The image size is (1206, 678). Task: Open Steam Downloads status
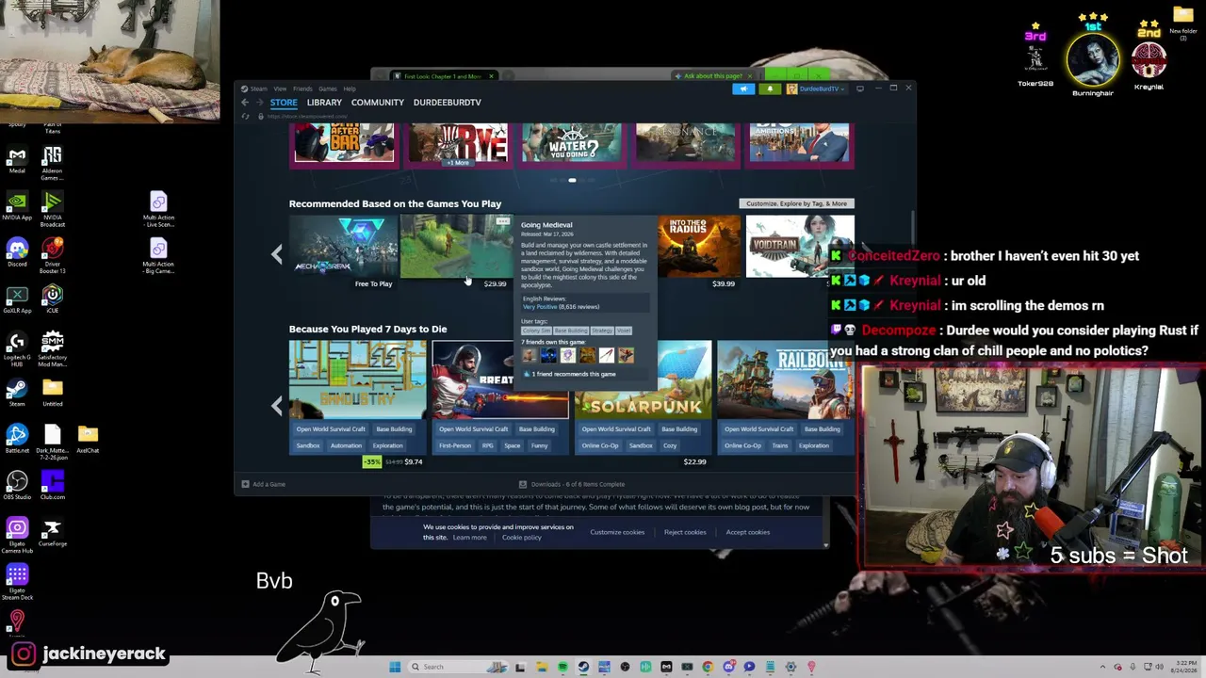click(x=572, y=484)
